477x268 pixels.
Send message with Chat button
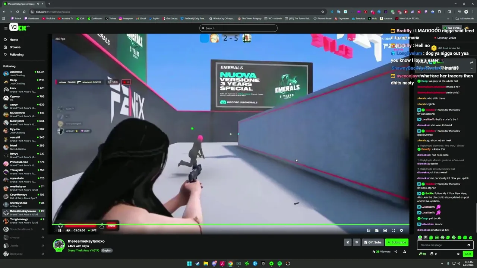click(x=468, y=254)
